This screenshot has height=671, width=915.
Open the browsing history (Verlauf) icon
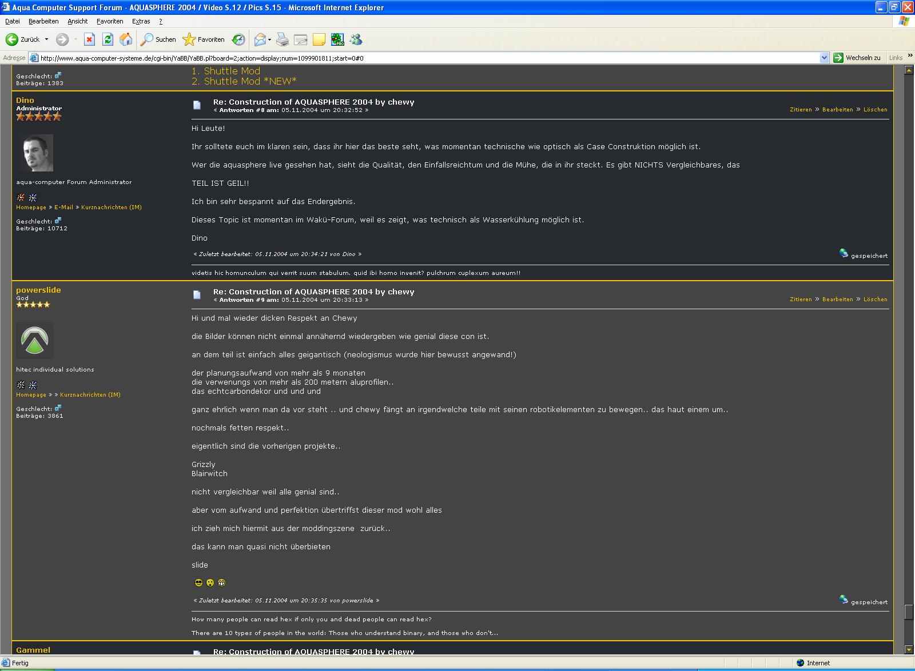(238, 39)
